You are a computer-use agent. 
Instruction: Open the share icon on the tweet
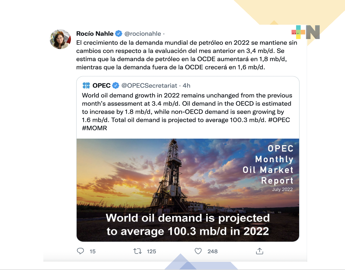pos(259,251)
